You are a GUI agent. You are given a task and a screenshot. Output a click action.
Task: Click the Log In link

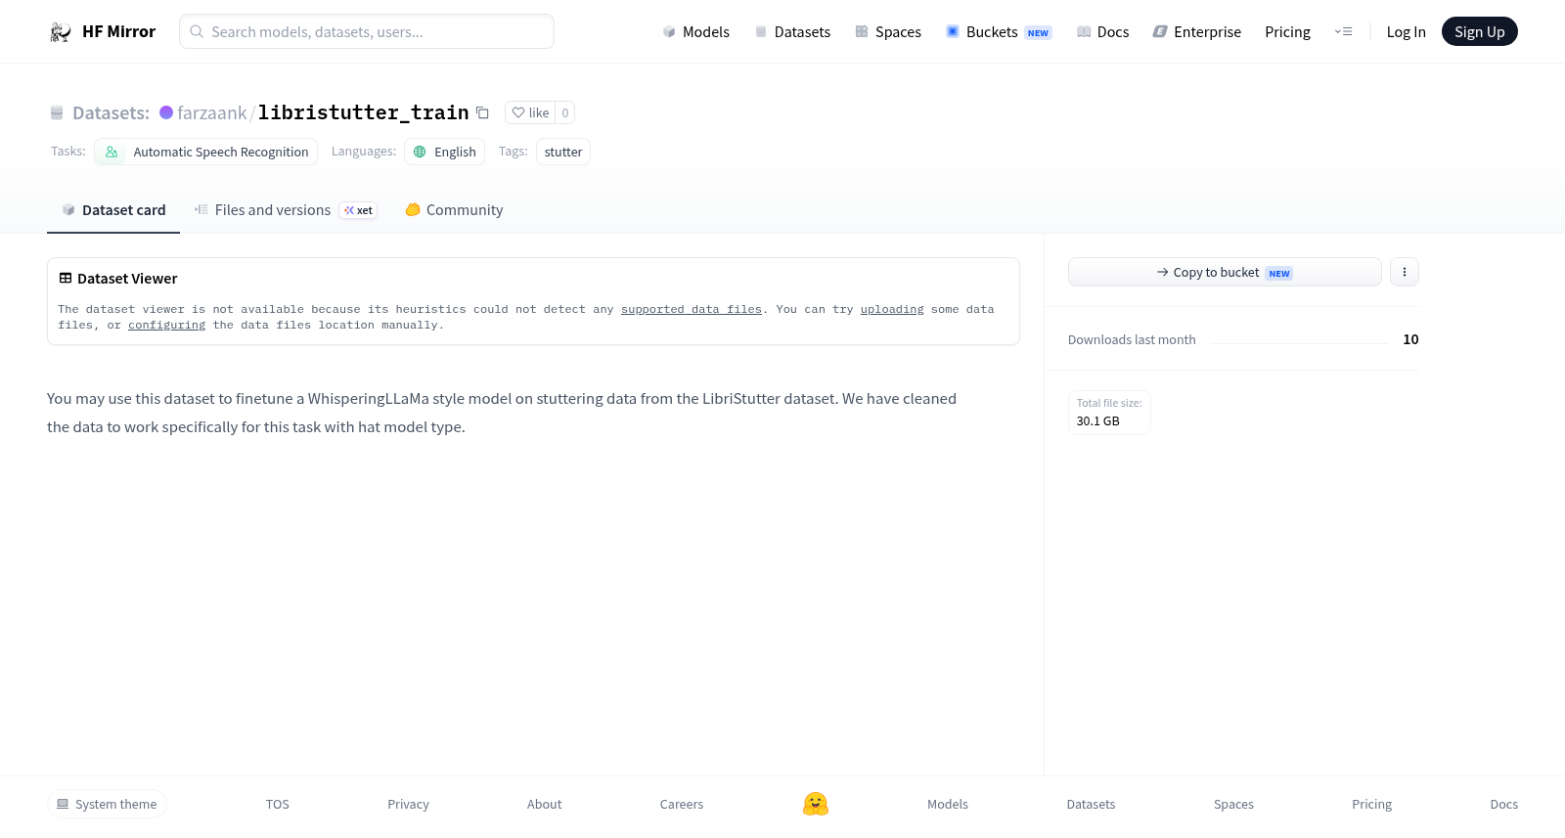pos(1406,31)
